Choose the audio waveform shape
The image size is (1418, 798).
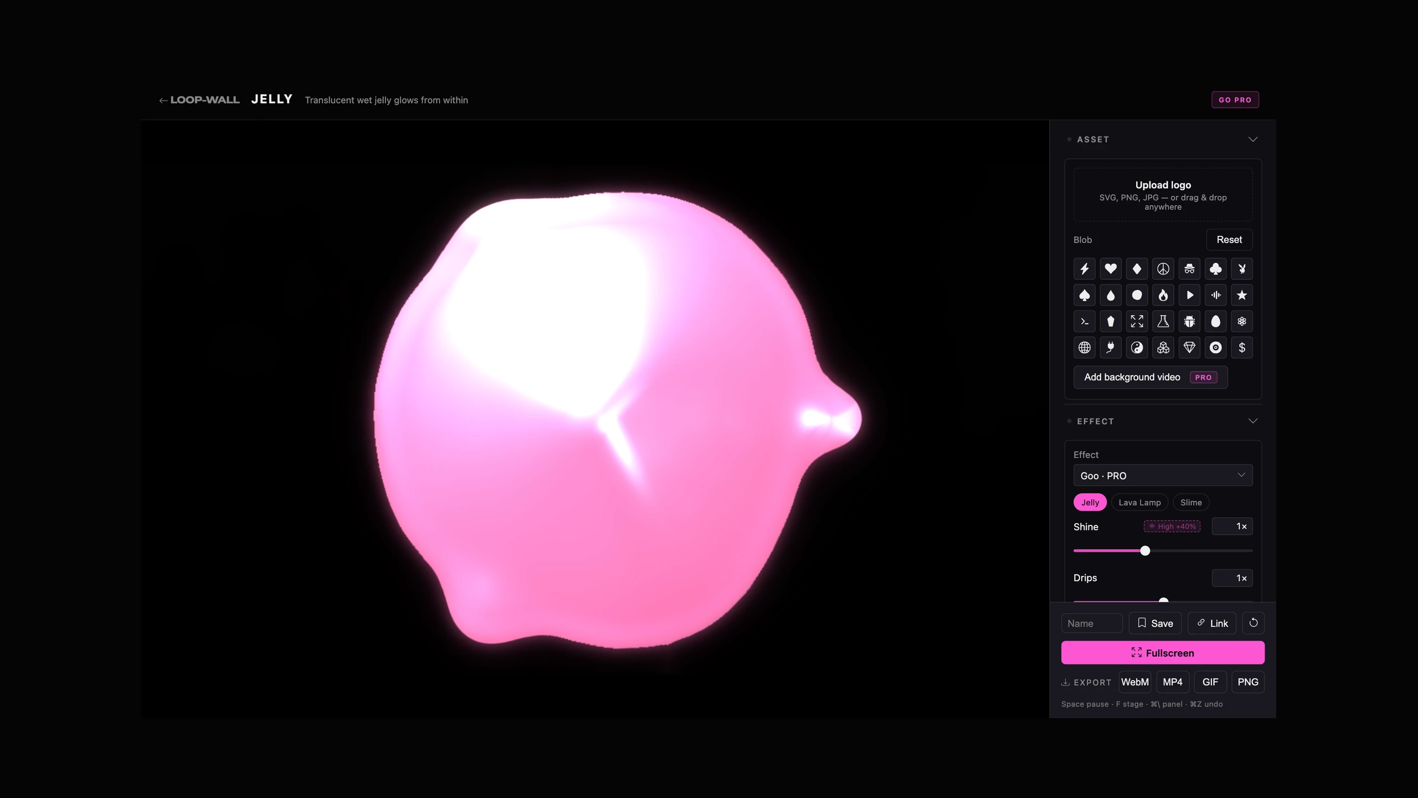(x=1216, y=295)
